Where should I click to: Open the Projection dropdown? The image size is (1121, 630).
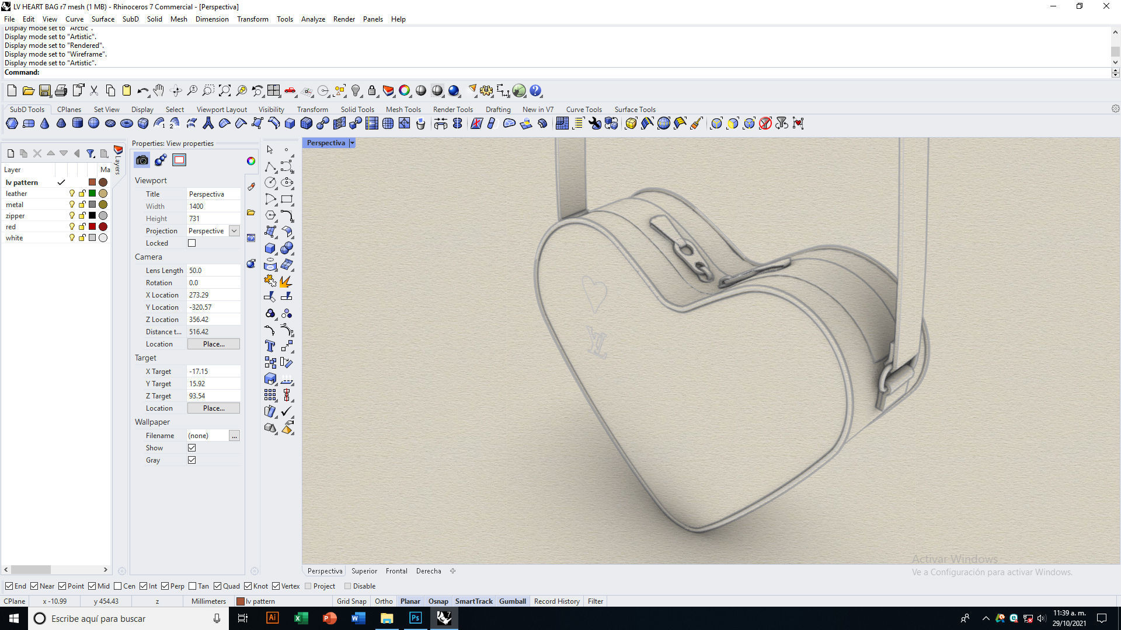234,231
